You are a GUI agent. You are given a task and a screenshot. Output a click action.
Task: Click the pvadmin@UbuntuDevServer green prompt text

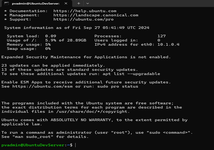click(x=33, y=145)
